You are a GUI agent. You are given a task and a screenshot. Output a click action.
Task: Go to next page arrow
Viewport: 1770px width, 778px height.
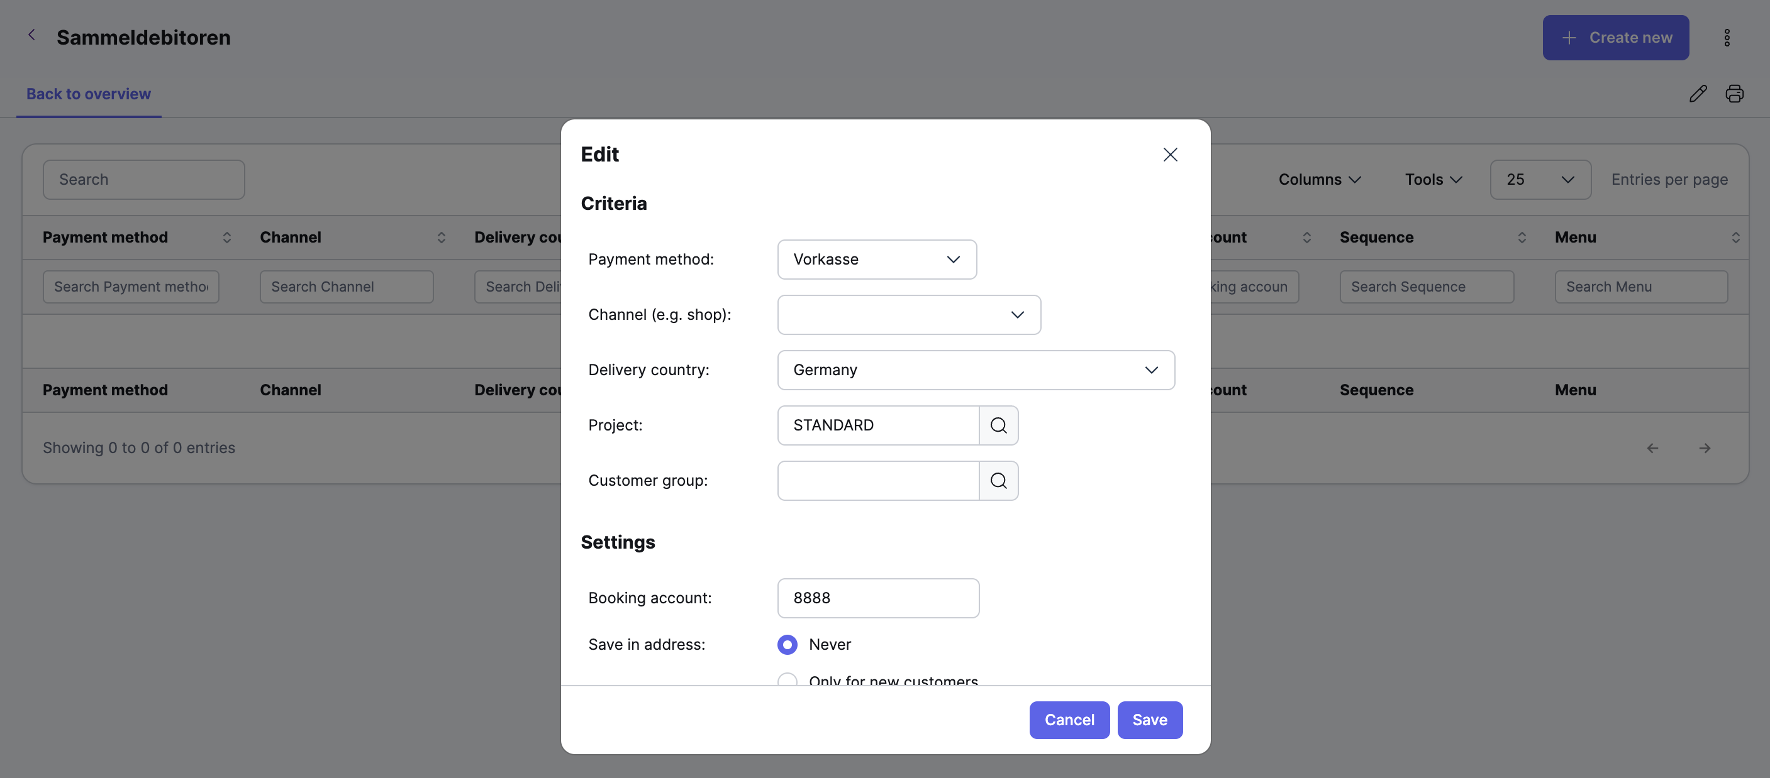(1705, 449)
